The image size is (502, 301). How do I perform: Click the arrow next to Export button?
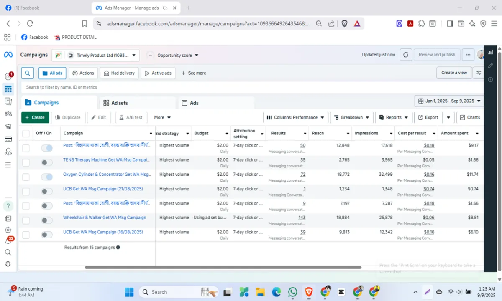pyautogui.click(x=448, y=117)
